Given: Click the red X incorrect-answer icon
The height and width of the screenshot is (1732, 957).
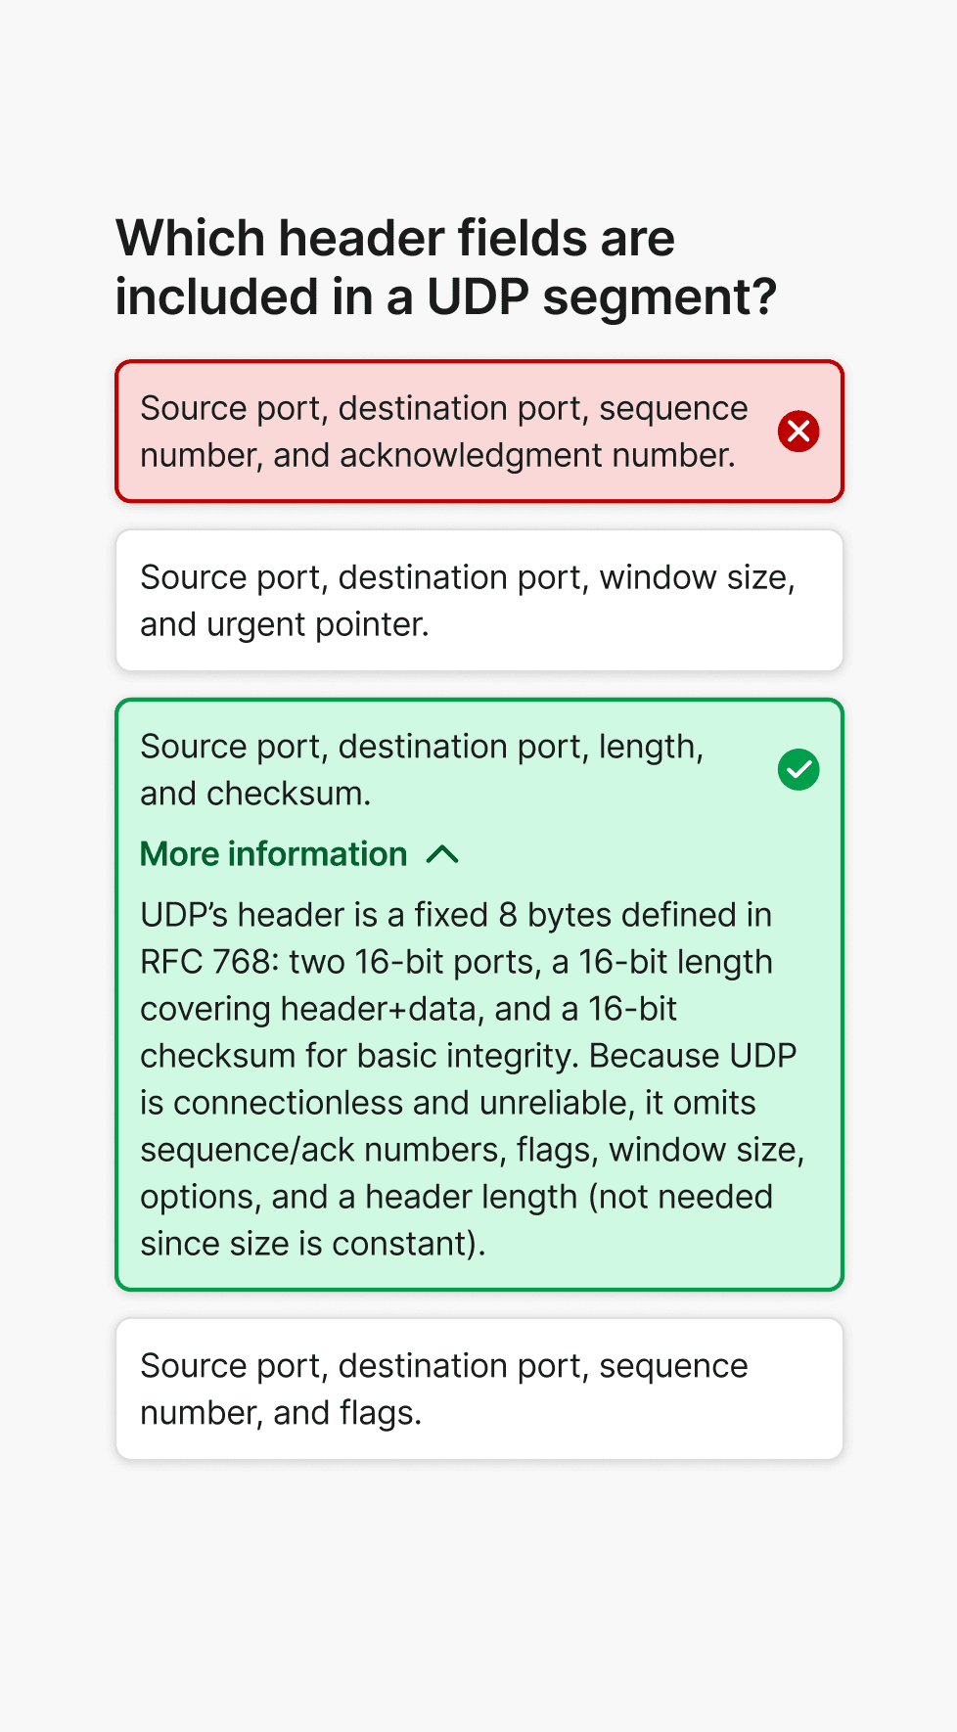Looking at the screenshot, I should click(798, 432).
